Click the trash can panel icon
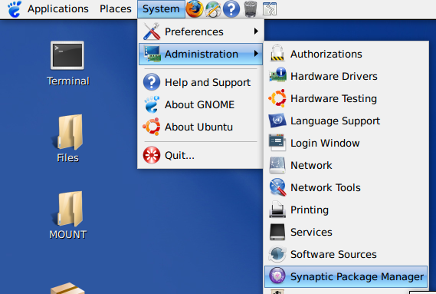 (x=251, y=9)
